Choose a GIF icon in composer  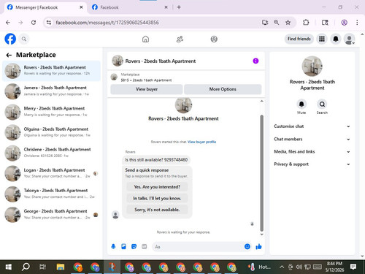(x=145, y=247)
